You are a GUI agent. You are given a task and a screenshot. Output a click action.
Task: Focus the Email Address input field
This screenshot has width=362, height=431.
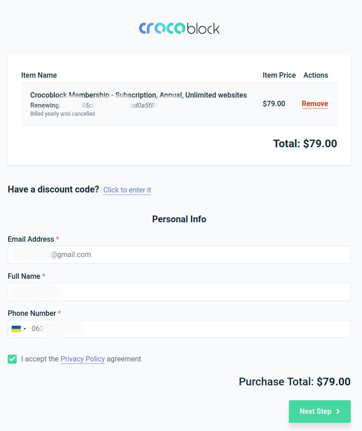coord(179,255)
